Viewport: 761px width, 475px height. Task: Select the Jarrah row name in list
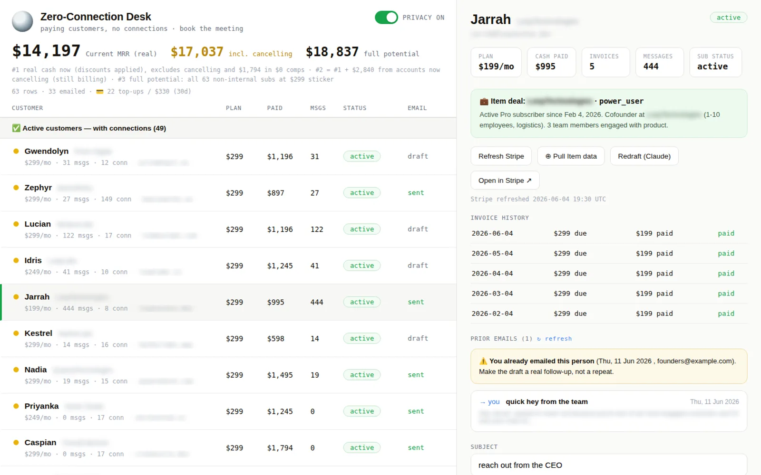(37, 297)
